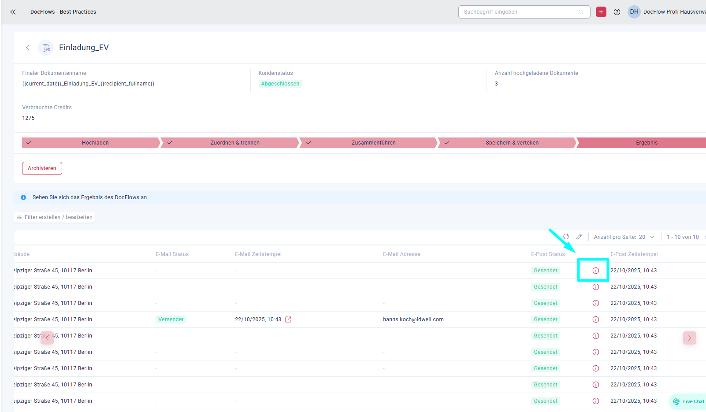Click the back arrow next to Einladung_EV
Viewport: 706px width, 412px height.
27,48
